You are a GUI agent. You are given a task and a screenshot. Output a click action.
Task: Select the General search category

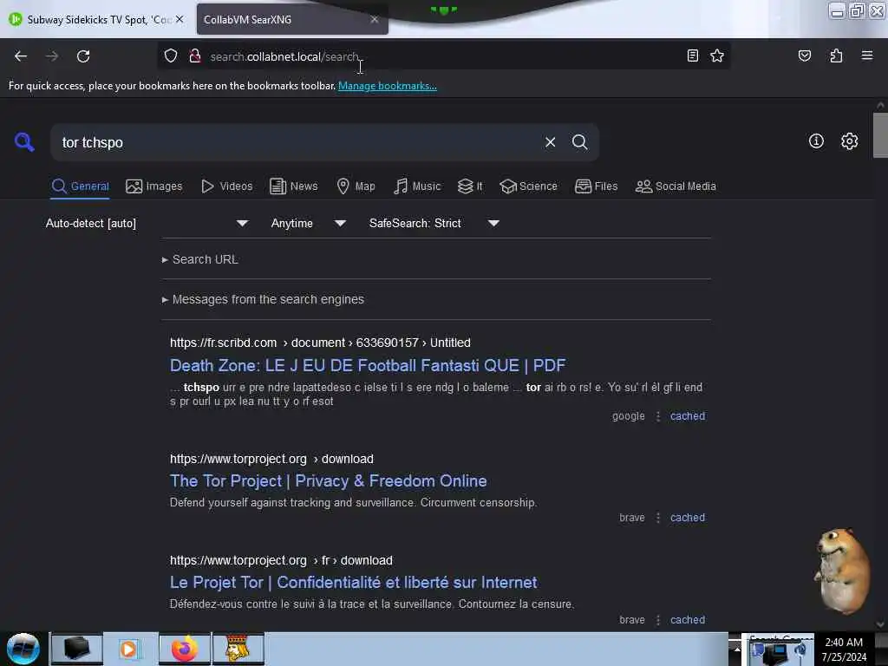tap(81, 186)
